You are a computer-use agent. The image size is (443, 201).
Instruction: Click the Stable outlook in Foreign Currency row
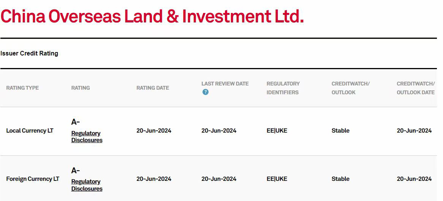tap(340, 179)
